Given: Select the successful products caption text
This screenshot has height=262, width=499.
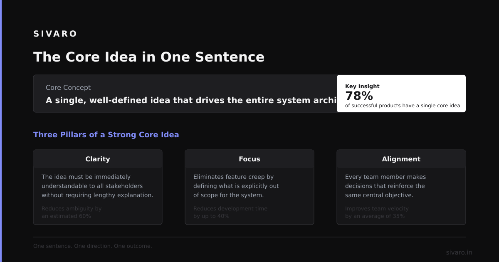Looking at the screenshot, I should click(403, 106).
